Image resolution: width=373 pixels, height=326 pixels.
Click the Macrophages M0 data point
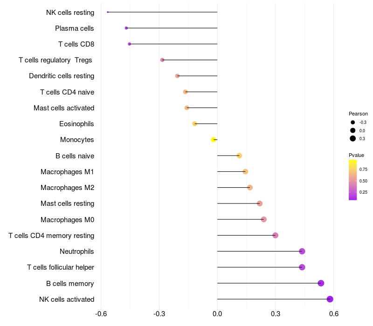263,219
